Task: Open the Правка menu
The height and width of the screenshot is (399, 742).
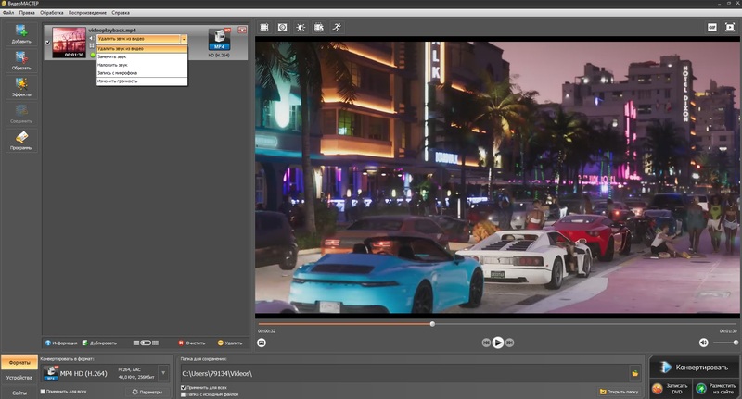Action: pyautogui.click(x=27, y=13)
